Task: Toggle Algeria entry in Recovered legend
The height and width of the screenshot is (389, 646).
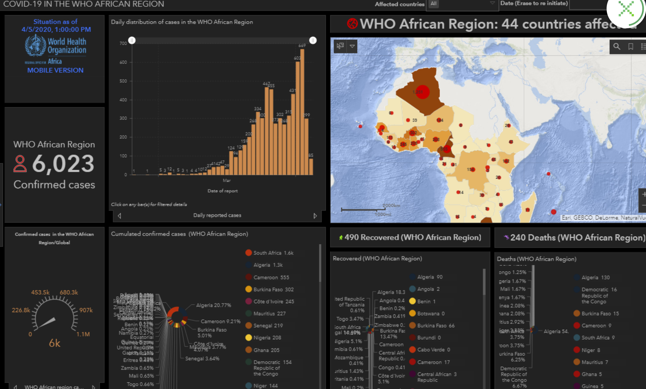Action: (x=426, y=277)
